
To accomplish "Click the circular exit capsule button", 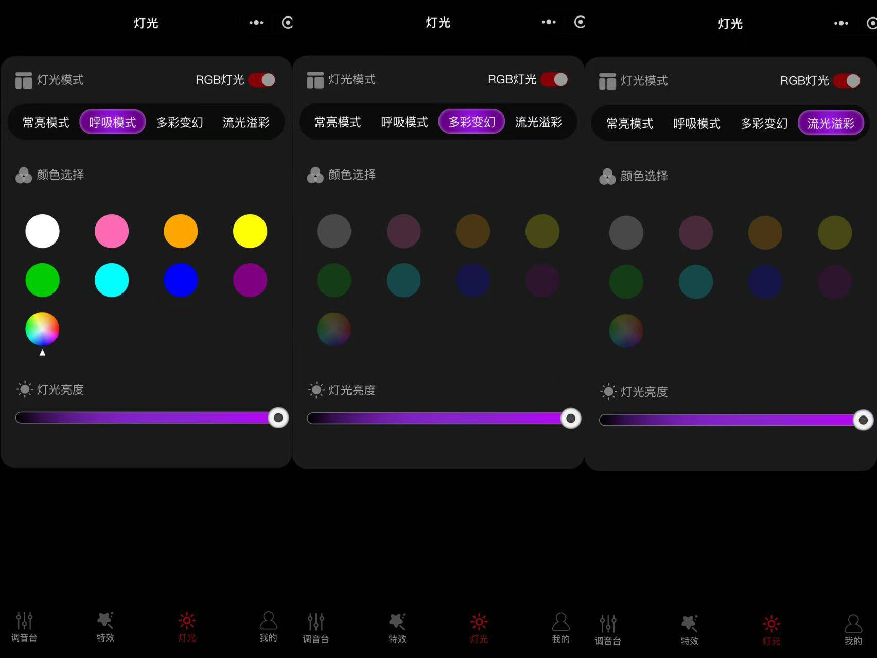I will tap(287, 23).
